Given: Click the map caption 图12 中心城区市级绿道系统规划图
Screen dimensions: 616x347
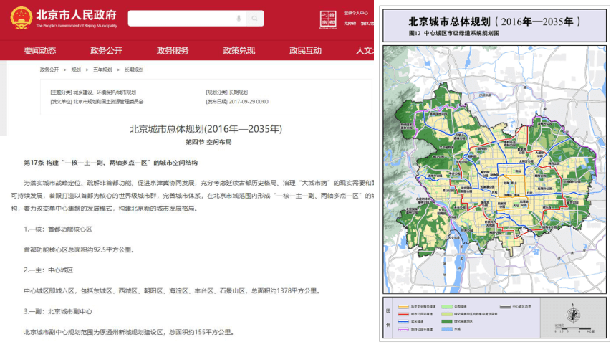Looking at the screenshot, I should click(x=453, y=34).
